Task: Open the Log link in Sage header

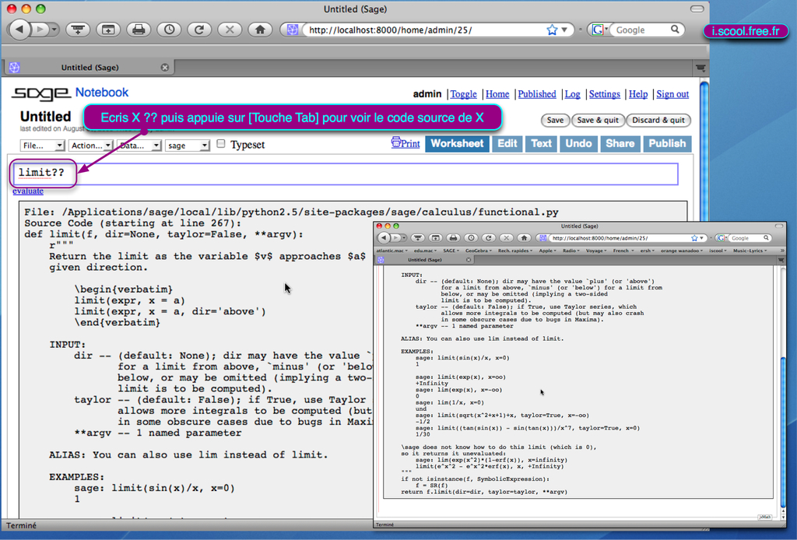Action: [572, 94]
